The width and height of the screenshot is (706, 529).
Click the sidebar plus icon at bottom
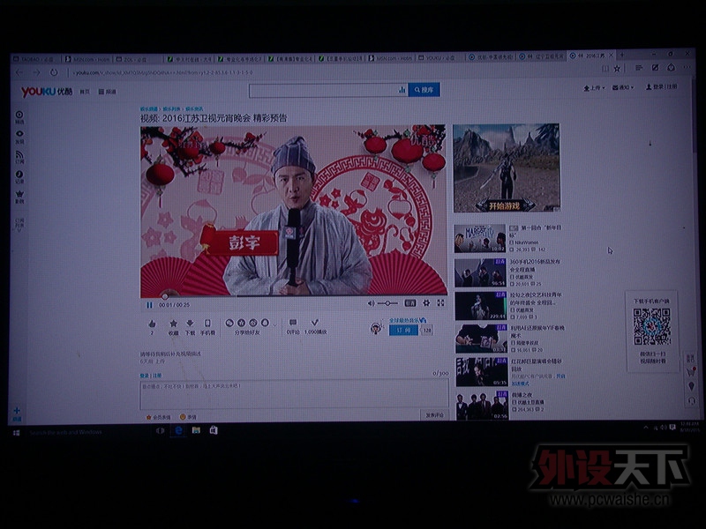click(17, 413)
